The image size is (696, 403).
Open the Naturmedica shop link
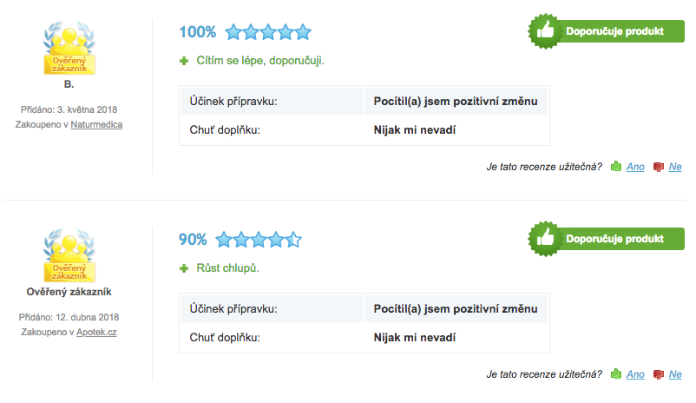96,124
